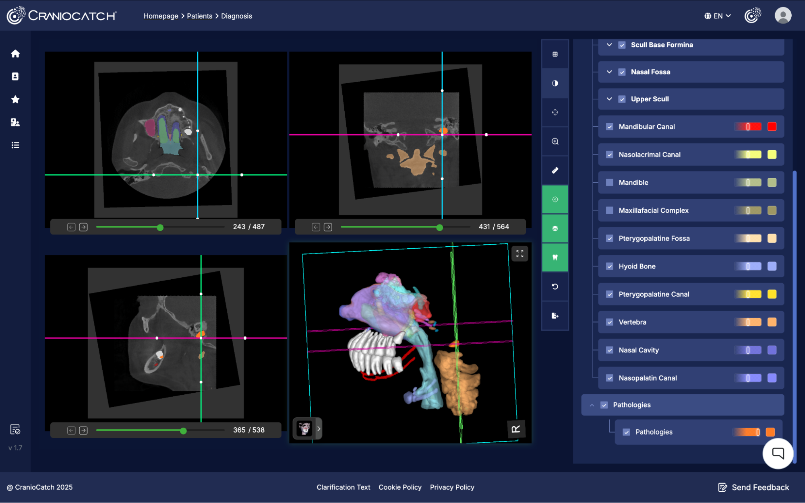Collapse the Pathologies section

592,405
